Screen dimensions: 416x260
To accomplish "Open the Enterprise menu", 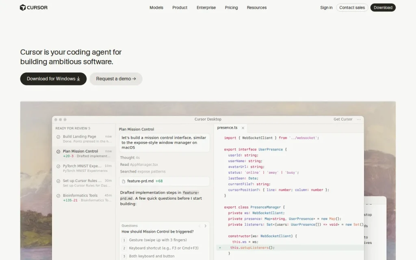I will 206,8.
